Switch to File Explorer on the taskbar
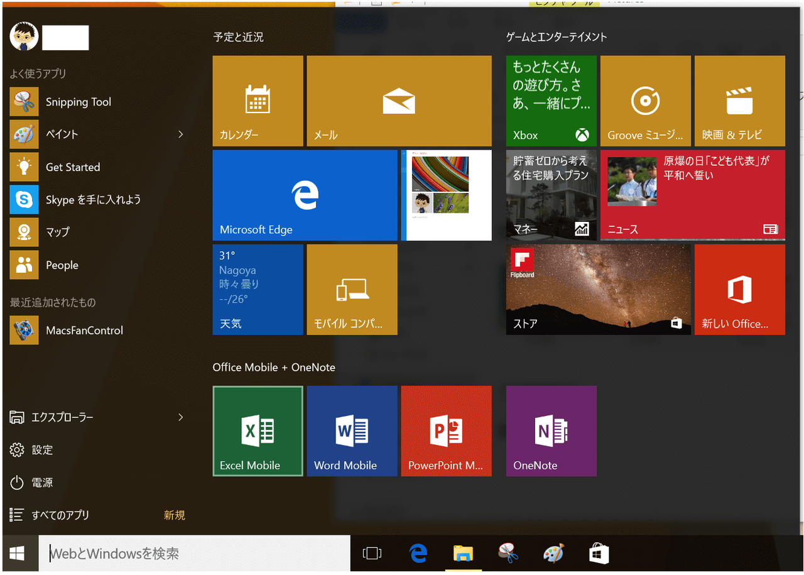The image size is (804, 575). [x=464, y=554]
